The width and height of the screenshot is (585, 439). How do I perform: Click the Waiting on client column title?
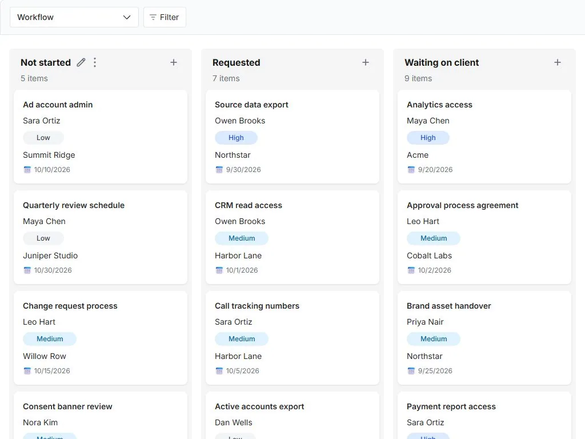442,62
